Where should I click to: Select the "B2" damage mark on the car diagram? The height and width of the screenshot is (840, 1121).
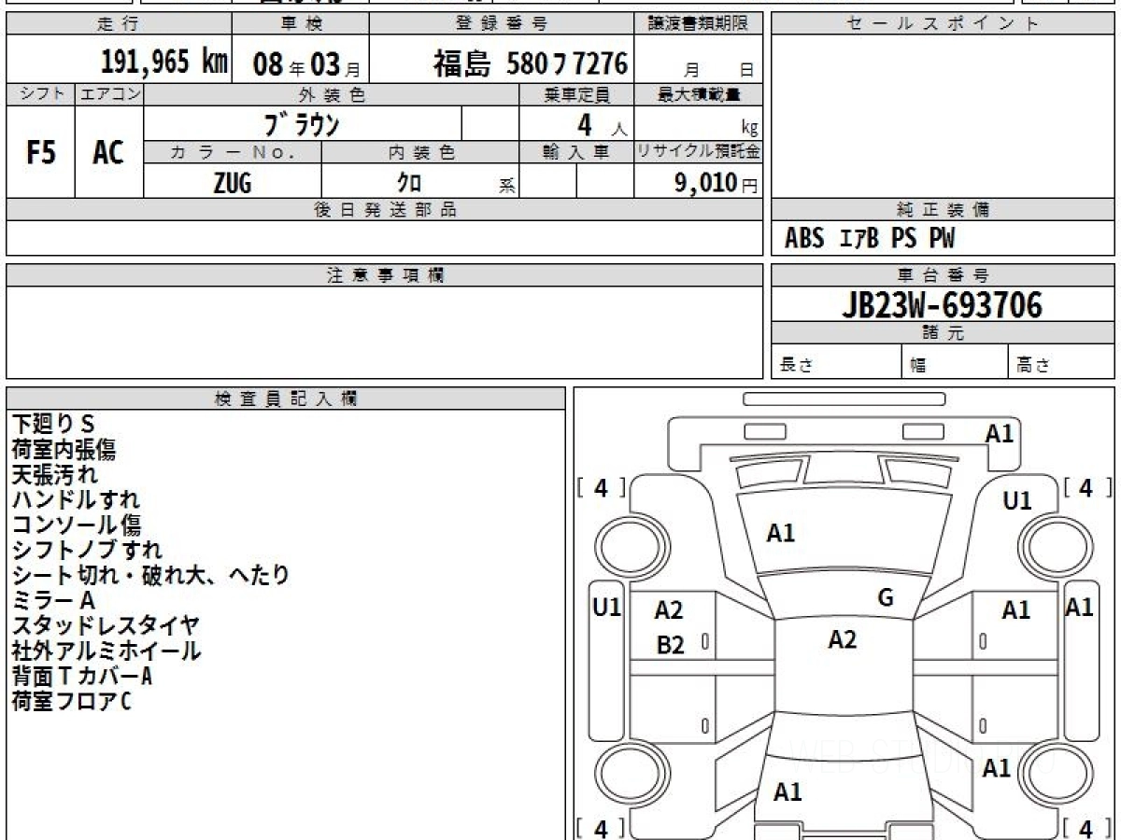(x=671, y=645)
